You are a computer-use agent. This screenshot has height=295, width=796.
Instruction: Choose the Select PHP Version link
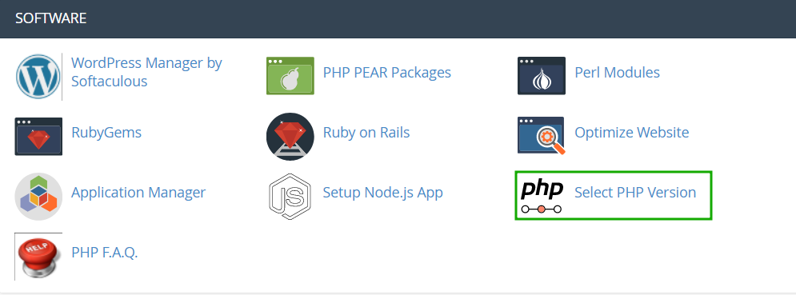[x=635, y=193]
